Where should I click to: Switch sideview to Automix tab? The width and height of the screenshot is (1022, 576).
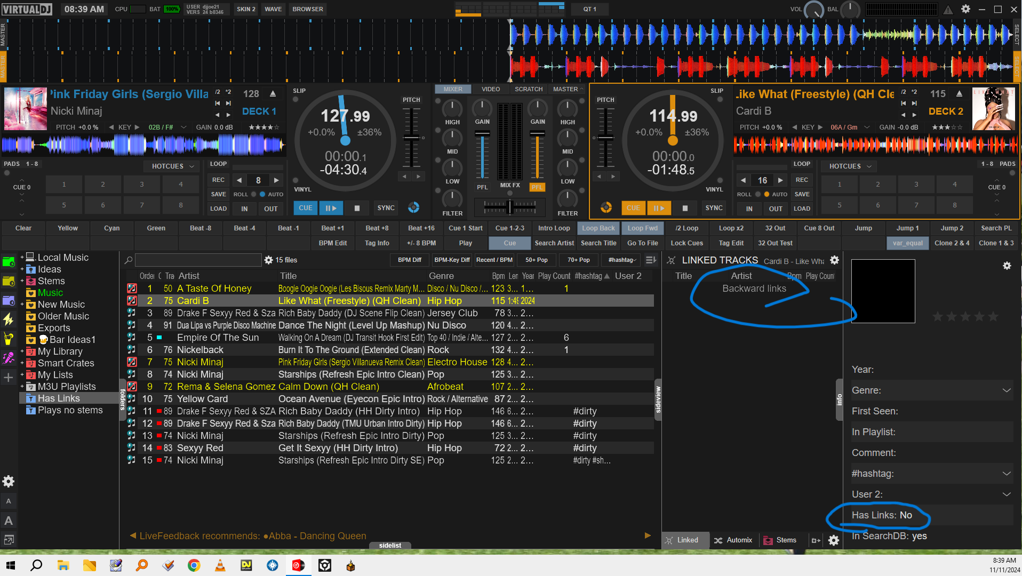pos(734,540)
